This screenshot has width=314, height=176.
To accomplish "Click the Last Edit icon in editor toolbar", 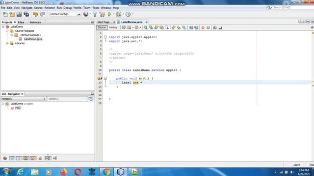I will [x=124, y=28].
